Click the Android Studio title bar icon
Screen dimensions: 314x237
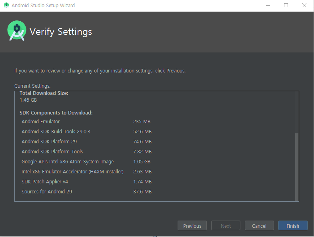point(6,5)
